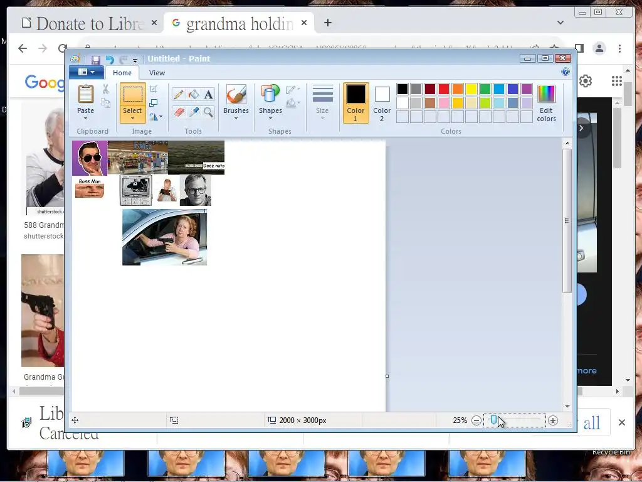Image resolution: width=642 pixels, height=482 pixels.
Task: Click the Resize icon in Image group
Action: tap(154, 103)
